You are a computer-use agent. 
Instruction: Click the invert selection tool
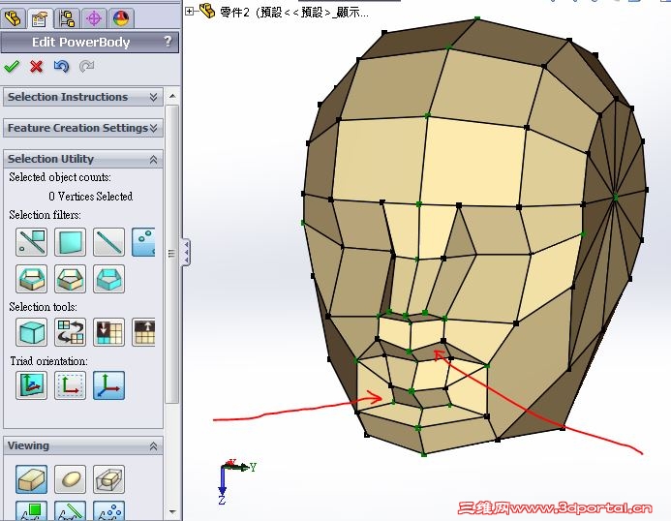click(x=70, y=332)
